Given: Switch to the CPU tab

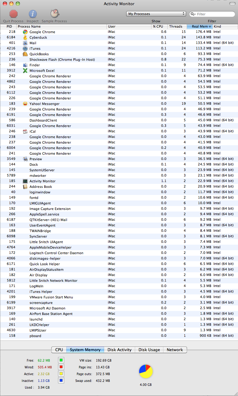Looking at the screenshot, I should pos(59,350).
